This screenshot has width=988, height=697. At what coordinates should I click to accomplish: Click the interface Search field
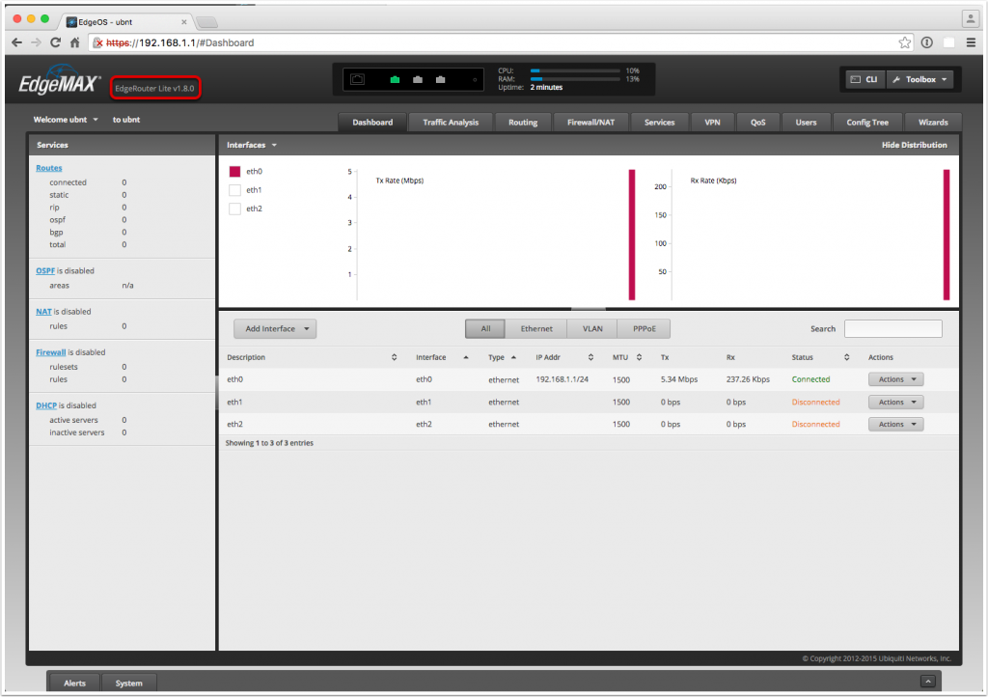(892, 329)
